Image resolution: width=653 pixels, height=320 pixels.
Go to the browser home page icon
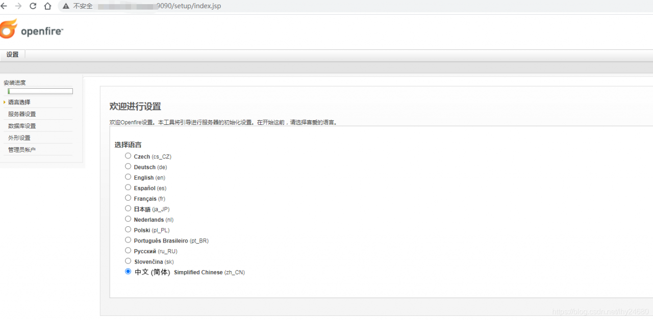[x=47, y=6]
